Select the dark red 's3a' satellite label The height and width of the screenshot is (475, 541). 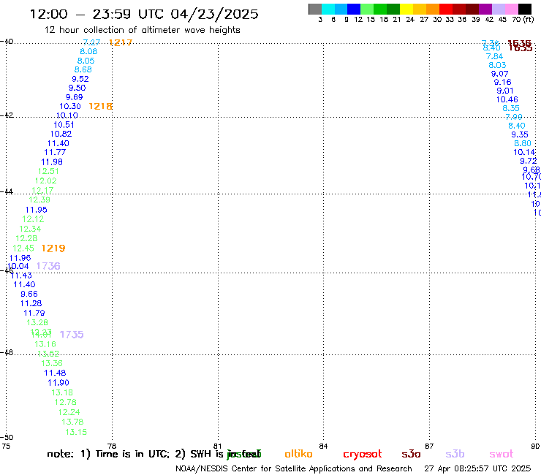[x=411, y=454]
